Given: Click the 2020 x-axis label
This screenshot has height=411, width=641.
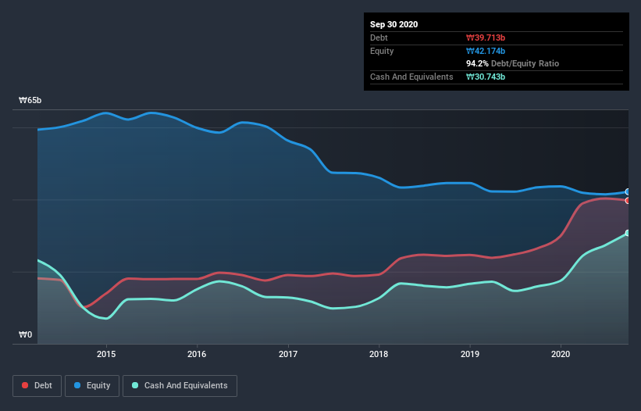Looking at the screenshot, I should (x=561, y=354).
